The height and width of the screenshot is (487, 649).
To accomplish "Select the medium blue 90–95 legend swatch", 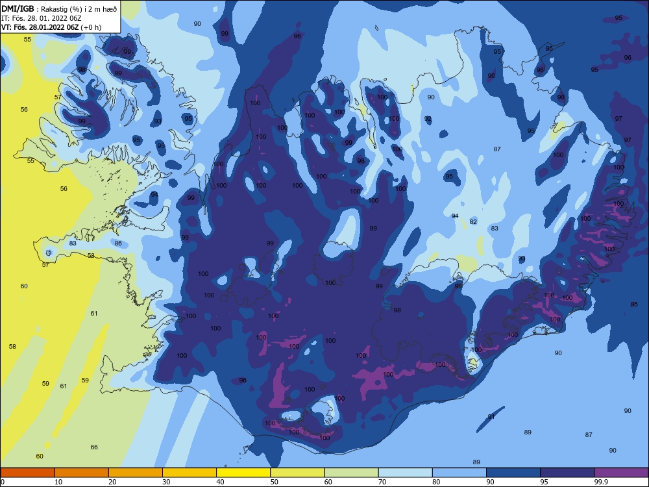I will (x=513, y=473).
